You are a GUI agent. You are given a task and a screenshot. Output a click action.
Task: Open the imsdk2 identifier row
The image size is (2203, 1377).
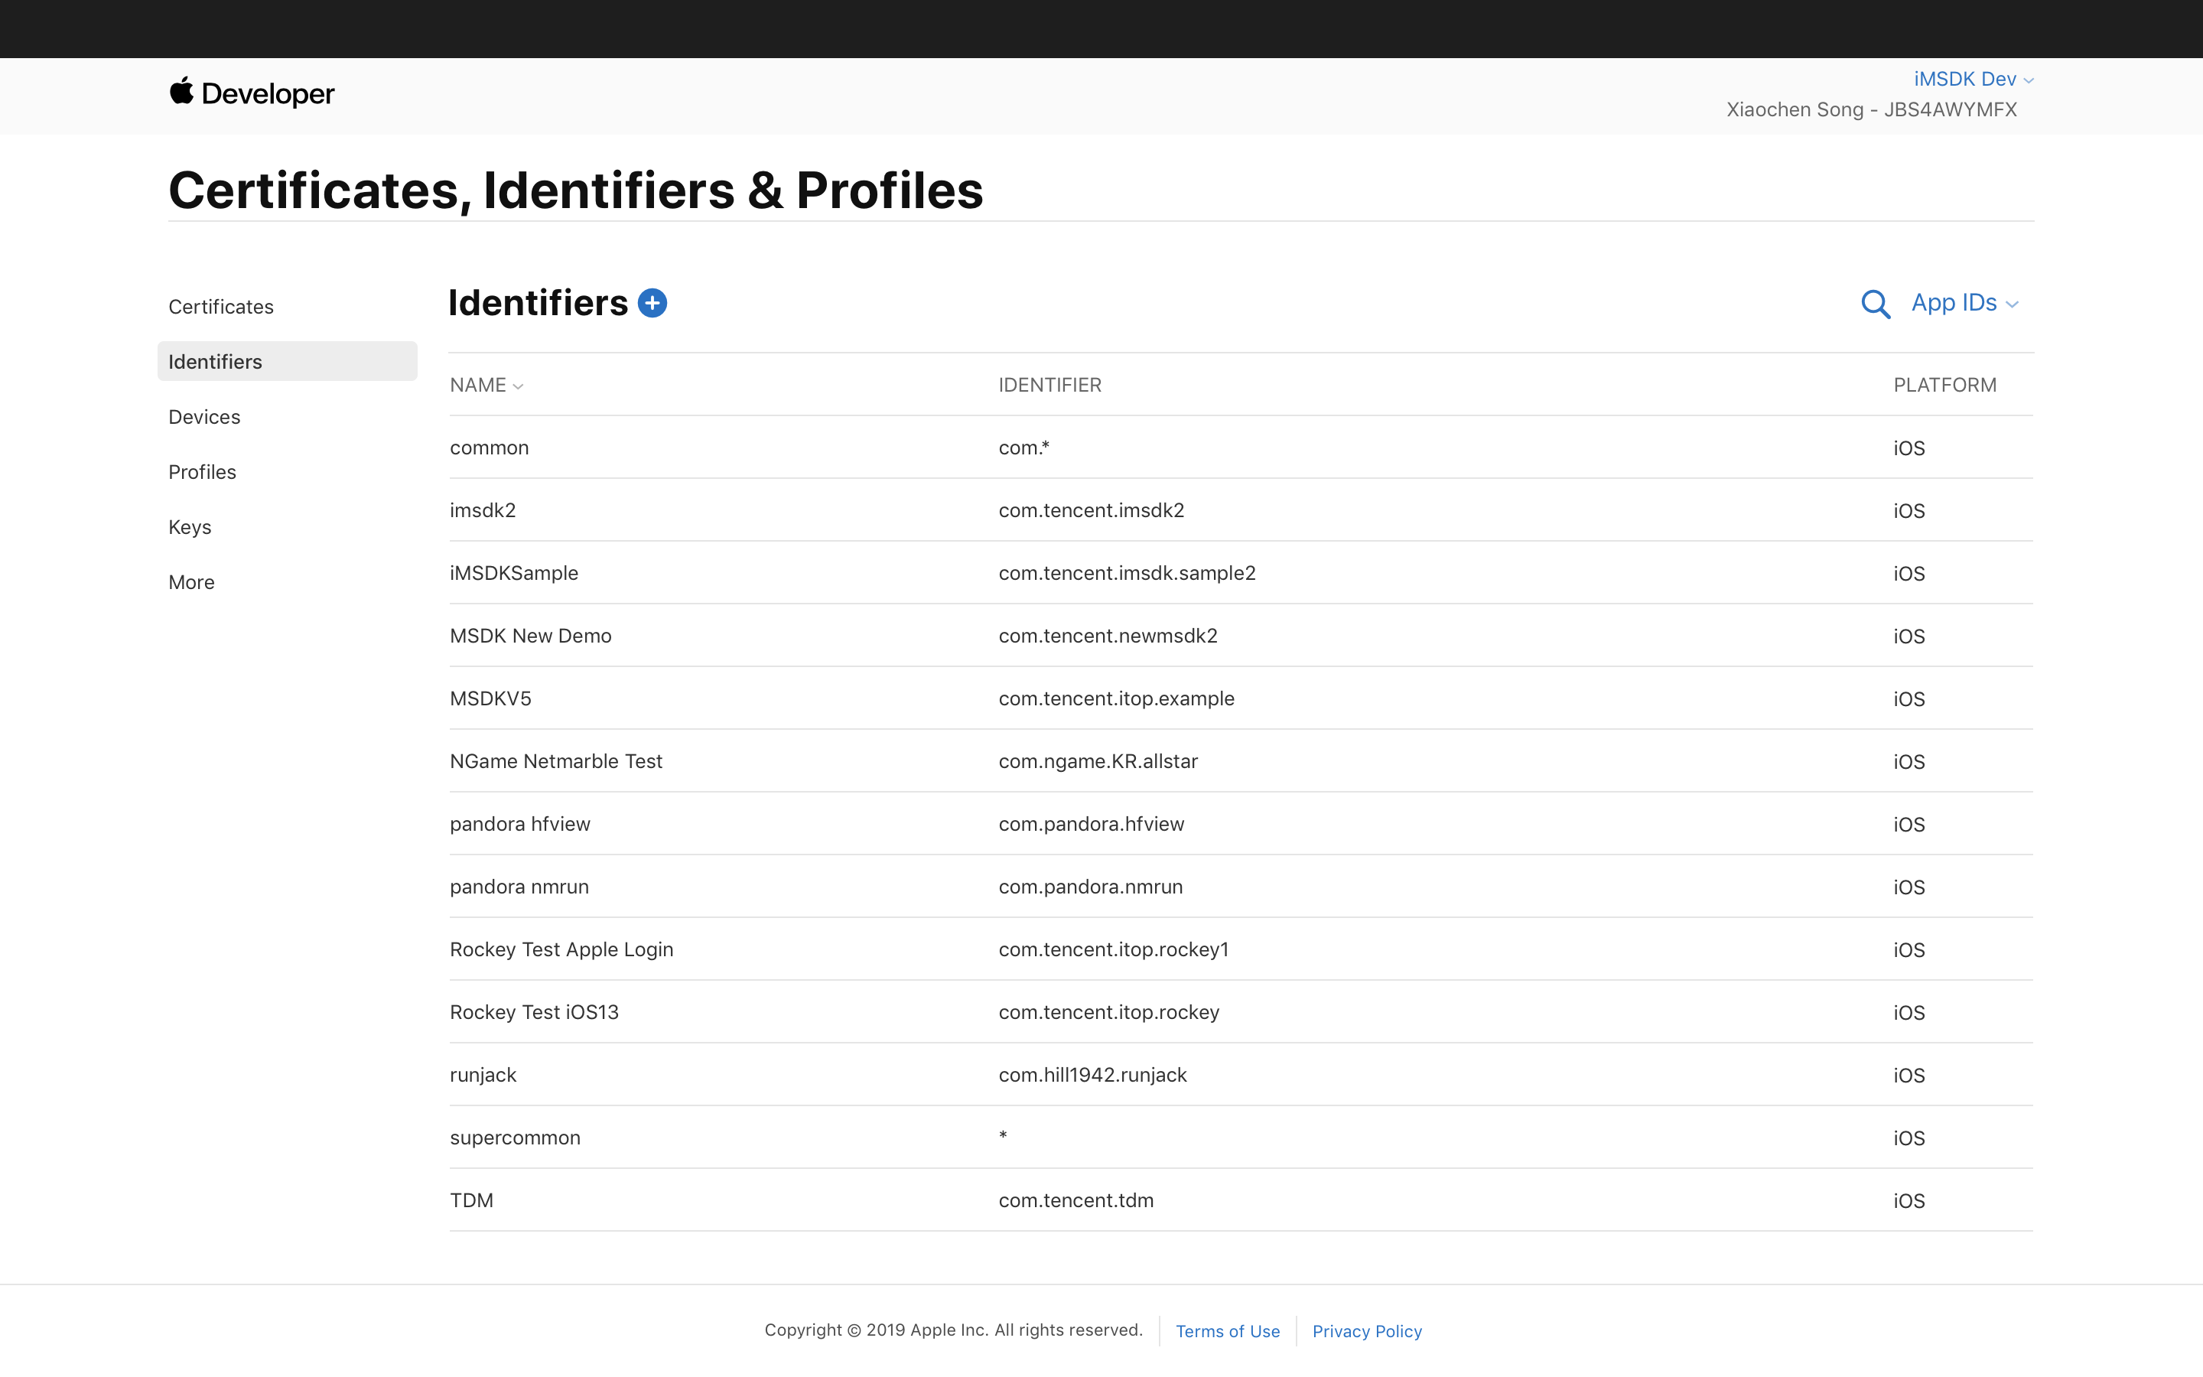pos(1241,510)
